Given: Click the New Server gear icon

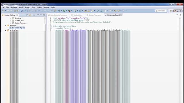Looking at the screenshot, I should (75, 11).
